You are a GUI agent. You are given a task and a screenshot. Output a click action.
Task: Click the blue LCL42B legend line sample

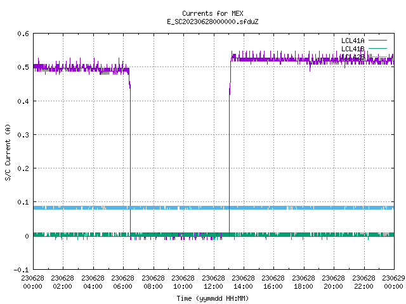click(377, 56)
